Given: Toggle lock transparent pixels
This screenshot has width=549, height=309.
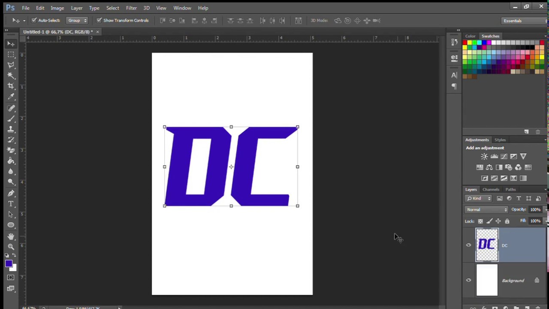Looking at the screenshot, I should 480,221.
